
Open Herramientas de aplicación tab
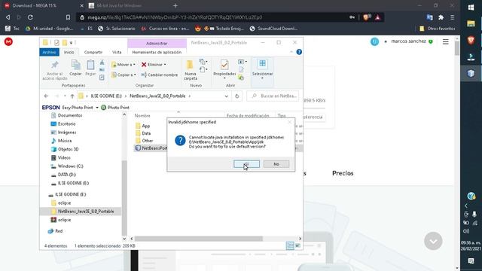point(157,52)
